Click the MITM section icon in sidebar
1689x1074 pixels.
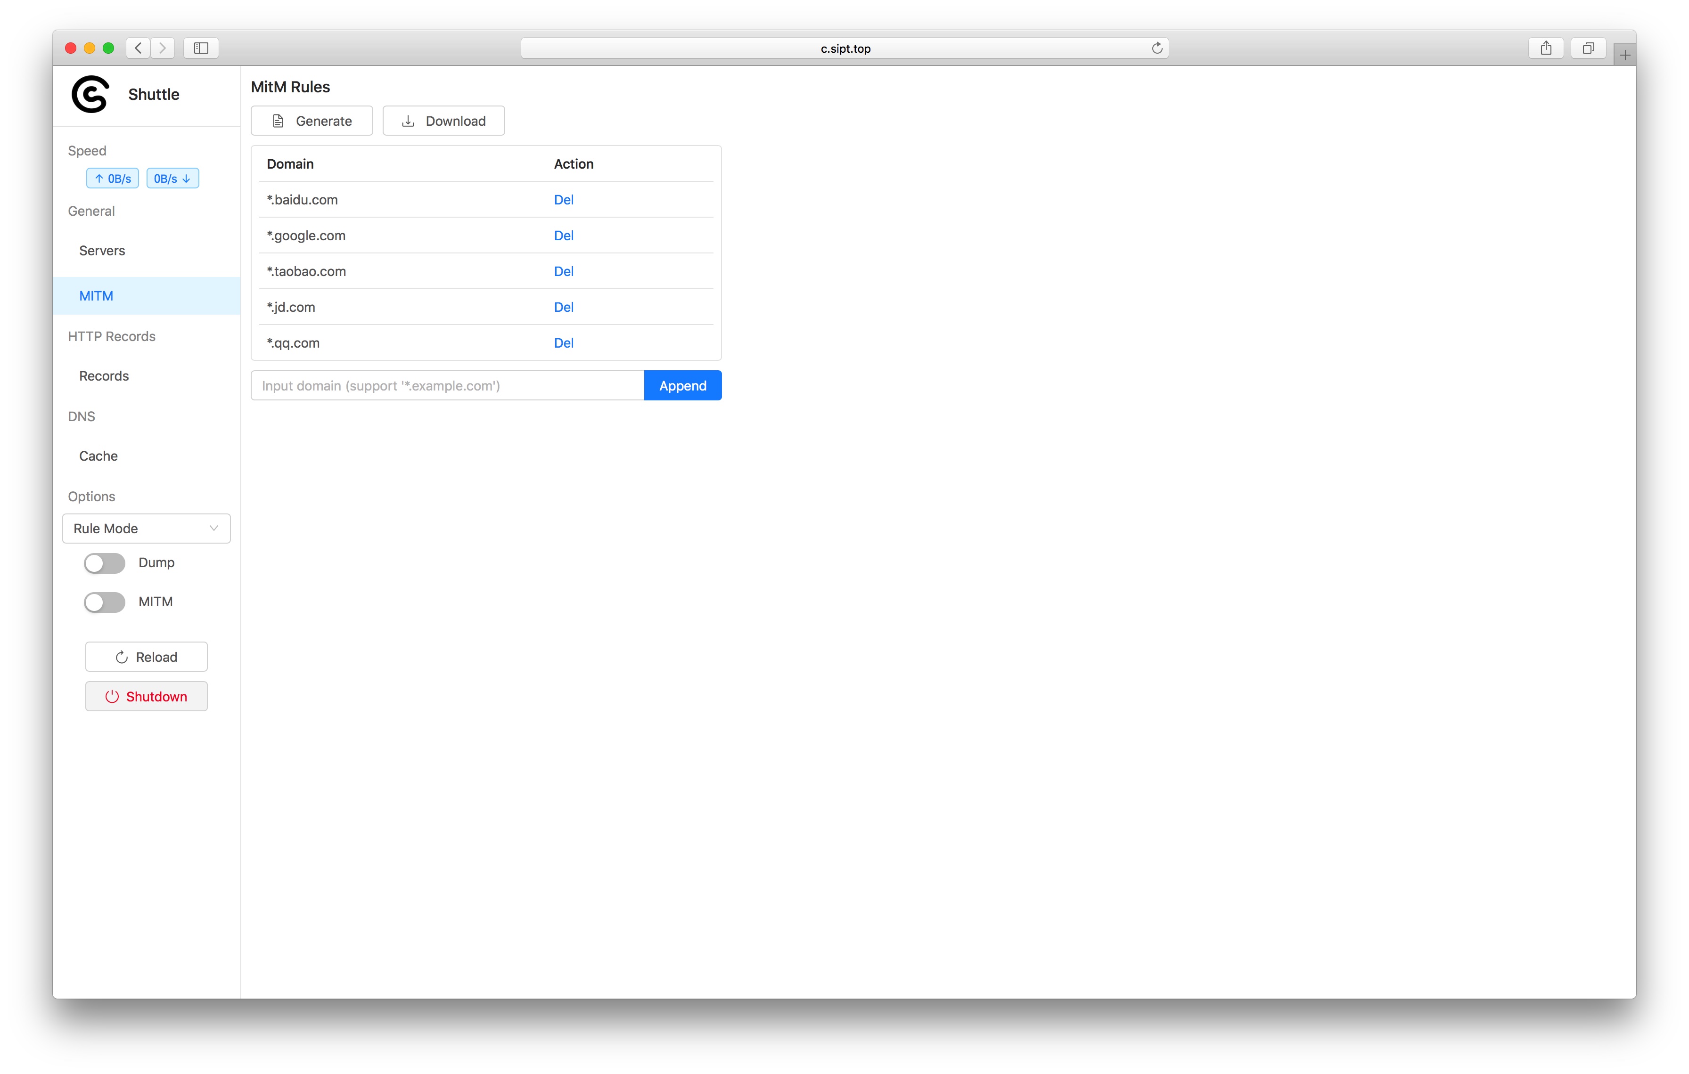(96, 295)
